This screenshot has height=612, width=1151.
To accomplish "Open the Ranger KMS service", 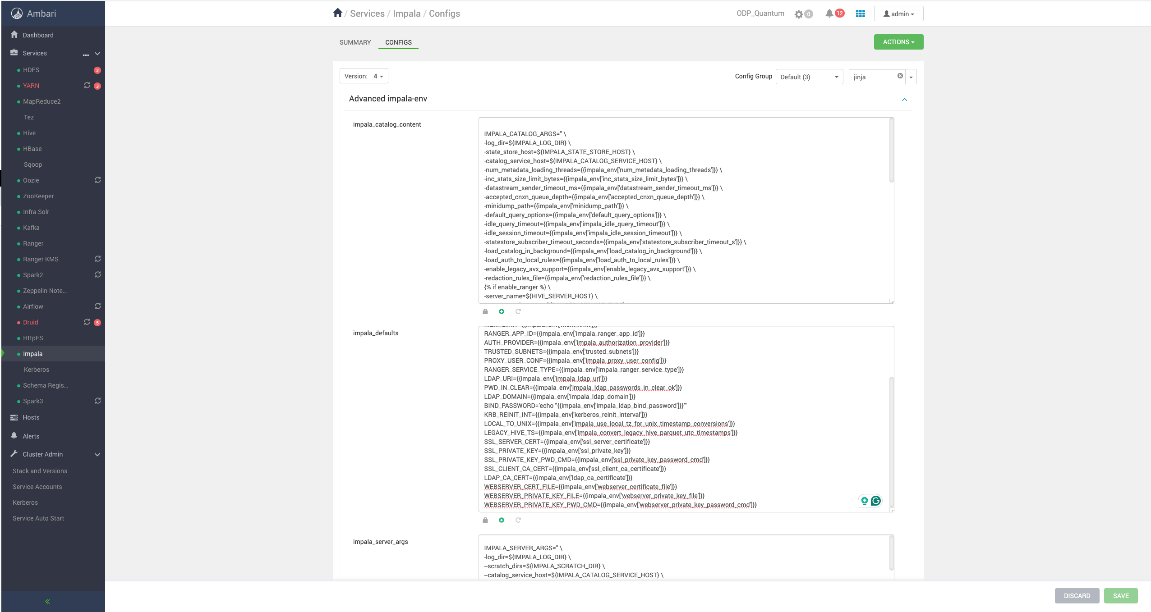I will pyautogui.click(x=41, y=259).
